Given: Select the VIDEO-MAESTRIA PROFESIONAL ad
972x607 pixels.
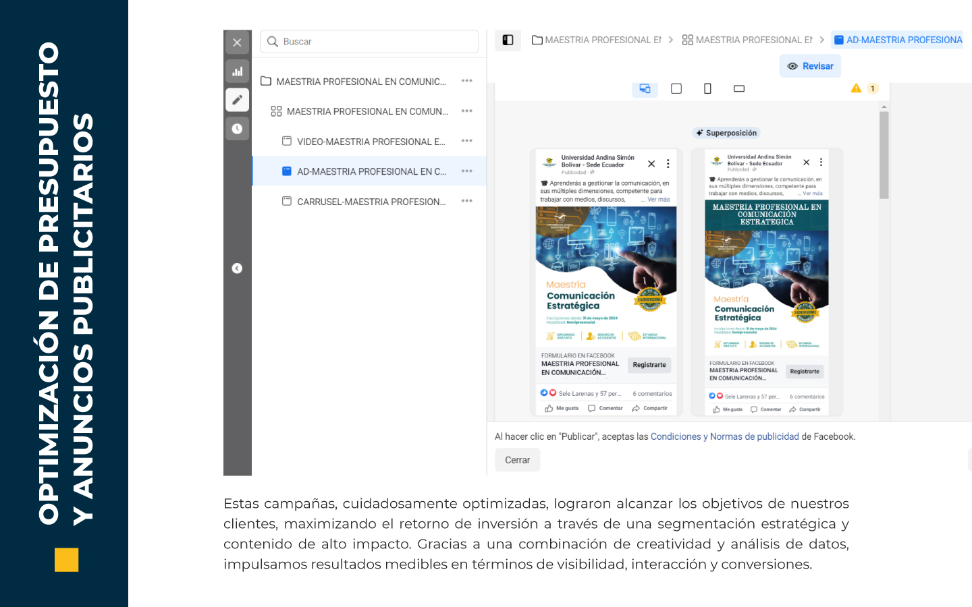Looking at the screenshot, I should coord(364,142).
